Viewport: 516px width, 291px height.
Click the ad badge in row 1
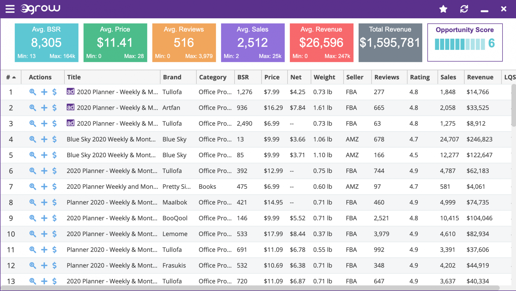pyautogui.click(x=71, y=91)
